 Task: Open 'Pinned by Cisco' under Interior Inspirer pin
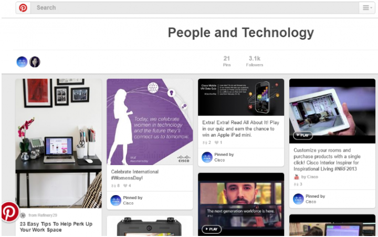[x=315, y=199]
